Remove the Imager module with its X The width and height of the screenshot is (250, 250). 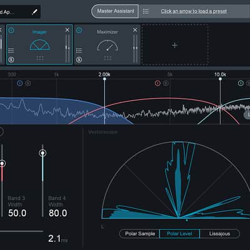[x=67, y=30]
